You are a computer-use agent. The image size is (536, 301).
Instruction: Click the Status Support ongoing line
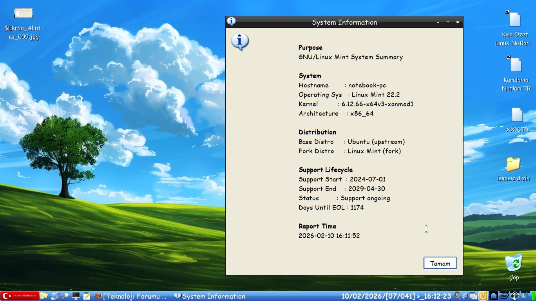coord(344,198)
